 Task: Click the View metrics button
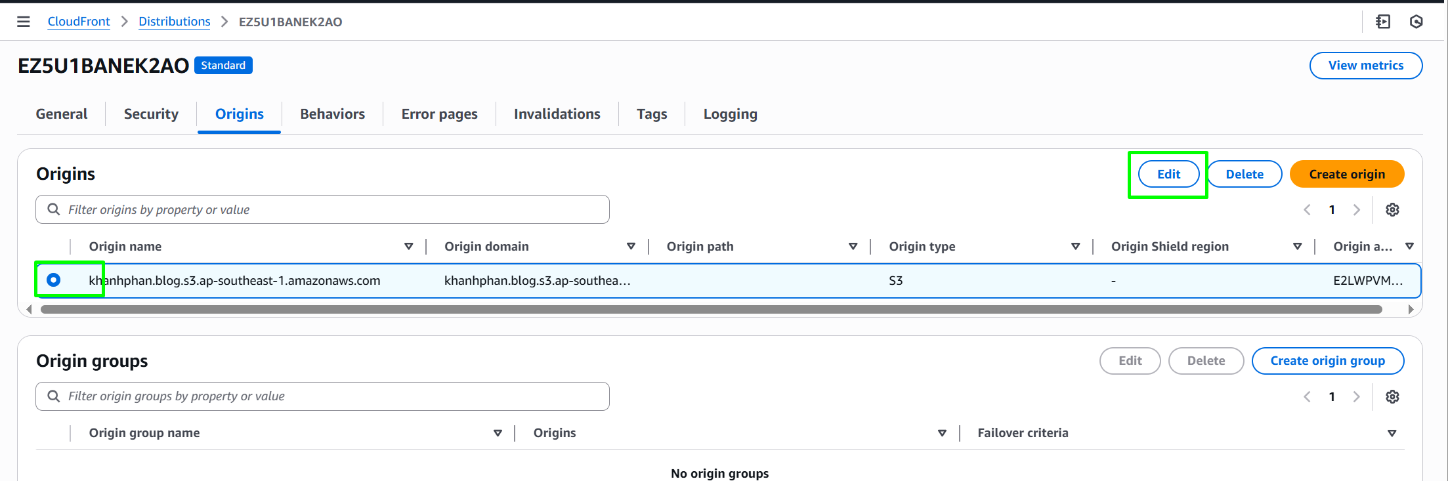1366,66
